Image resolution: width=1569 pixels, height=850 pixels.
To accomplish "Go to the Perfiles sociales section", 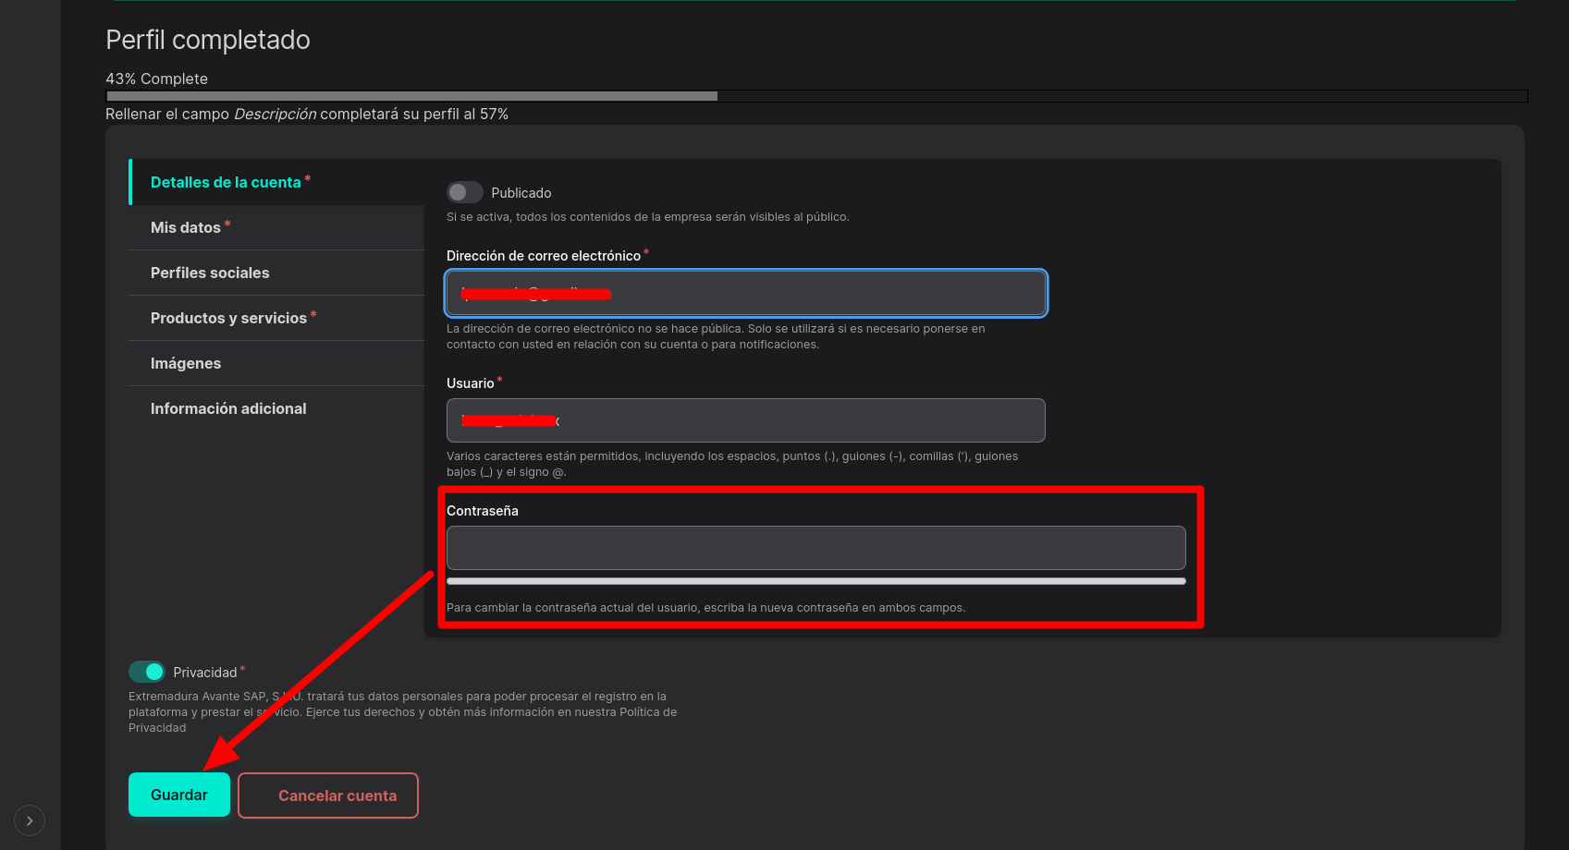I will click(210, 273).
